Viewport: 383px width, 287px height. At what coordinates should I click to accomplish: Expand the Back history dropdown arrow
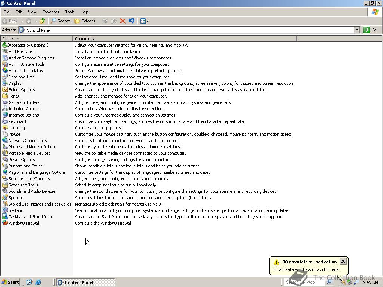click(x=22, y=21)
